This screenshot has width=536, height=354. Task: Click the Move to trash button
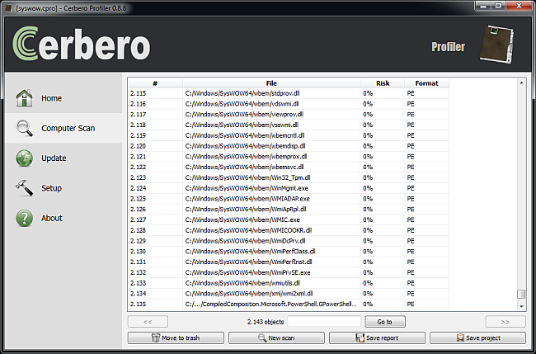[x=176, y=338]
